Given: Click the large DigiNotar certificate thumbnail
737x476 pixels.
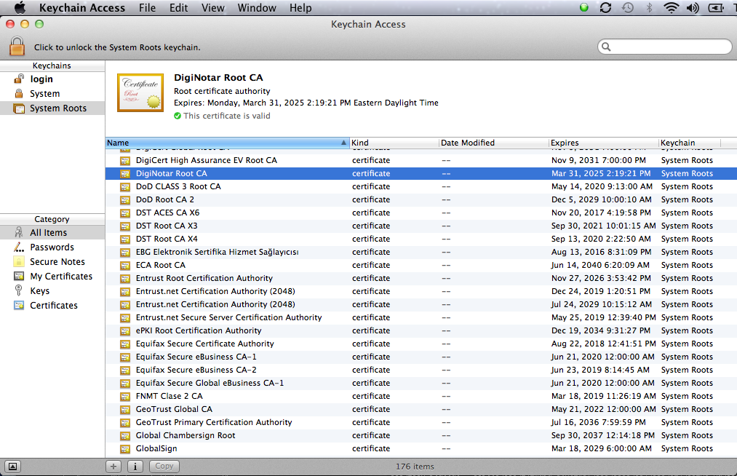Looking at the screenshot, I should pos(140,92).
